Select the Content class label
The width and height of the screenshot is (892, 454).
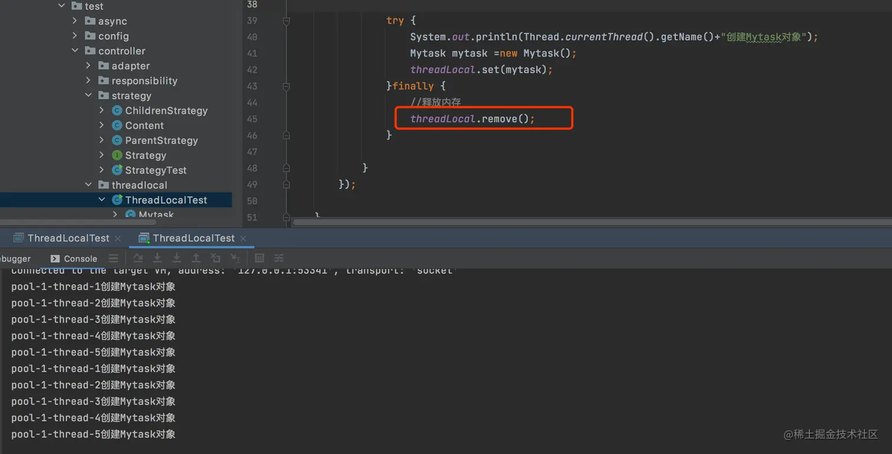tap(145, 125)
